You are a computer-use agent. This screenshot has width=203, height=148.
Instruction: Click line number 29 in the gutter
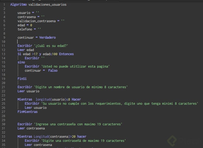point(3,120)
